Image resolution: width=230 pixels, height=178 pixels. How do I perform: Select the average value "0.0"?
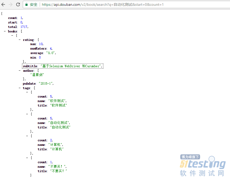pyautogui.click(x=51, y=53)
